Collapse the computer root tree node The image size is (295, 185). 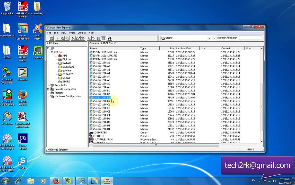click(x=48, y=48)
